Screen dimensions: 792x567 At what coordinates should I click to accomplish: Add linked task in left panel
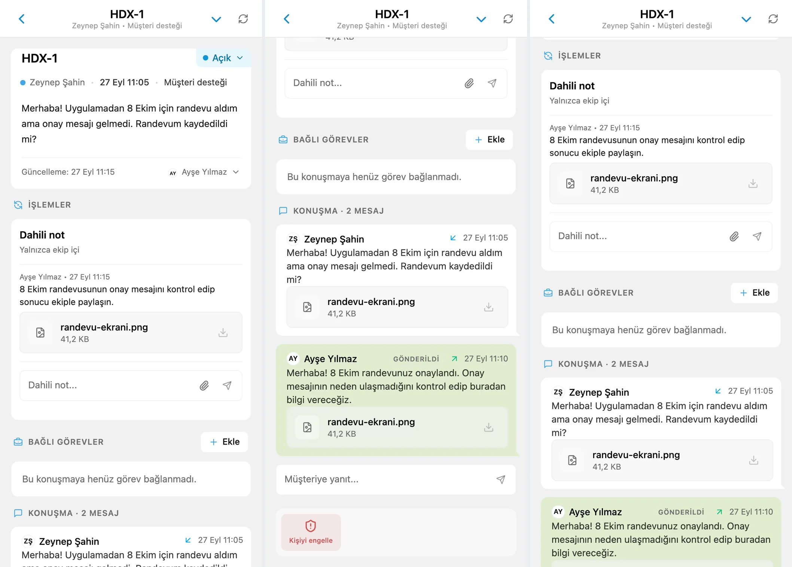coord(225,442)
